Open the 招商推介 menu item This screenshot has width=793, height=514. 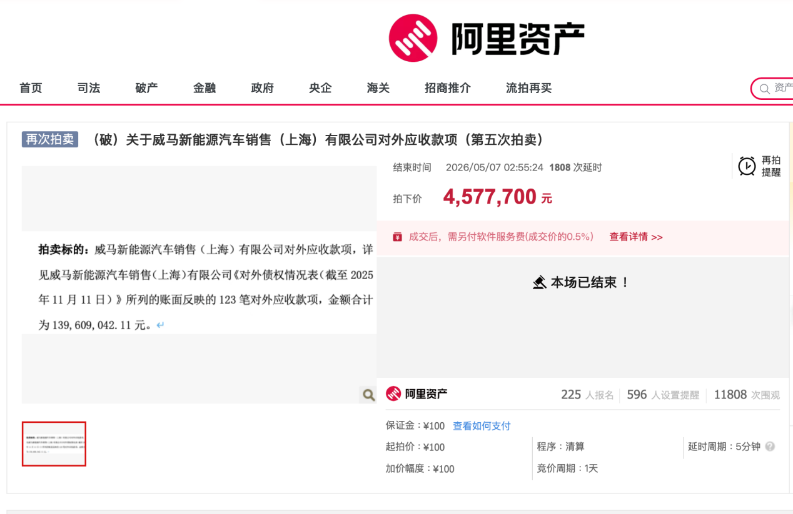(448, 88)
